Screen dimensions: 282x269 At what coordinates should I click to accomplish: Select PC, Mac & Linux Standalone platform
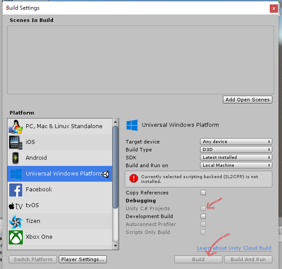60,126
